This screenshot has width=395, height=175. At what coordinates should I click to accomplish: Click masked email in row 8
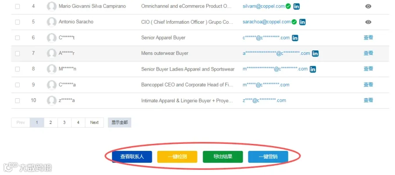click(x=275, y=69)
